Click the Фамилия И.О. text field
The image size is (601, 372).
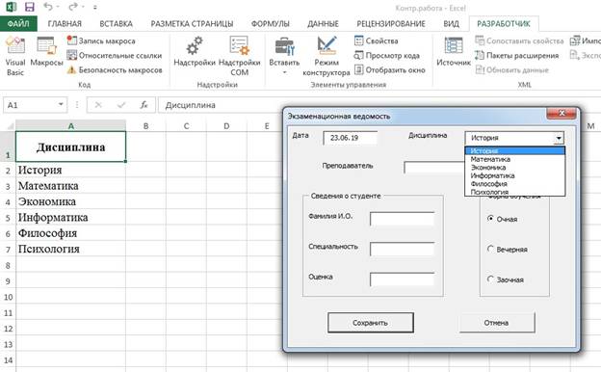click(402, 219)
